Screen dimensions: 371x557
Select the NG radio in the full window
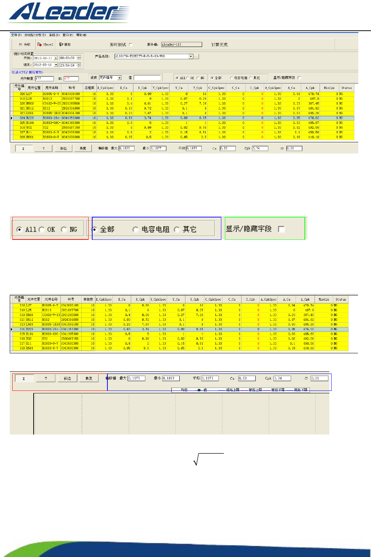click(198, 78)
